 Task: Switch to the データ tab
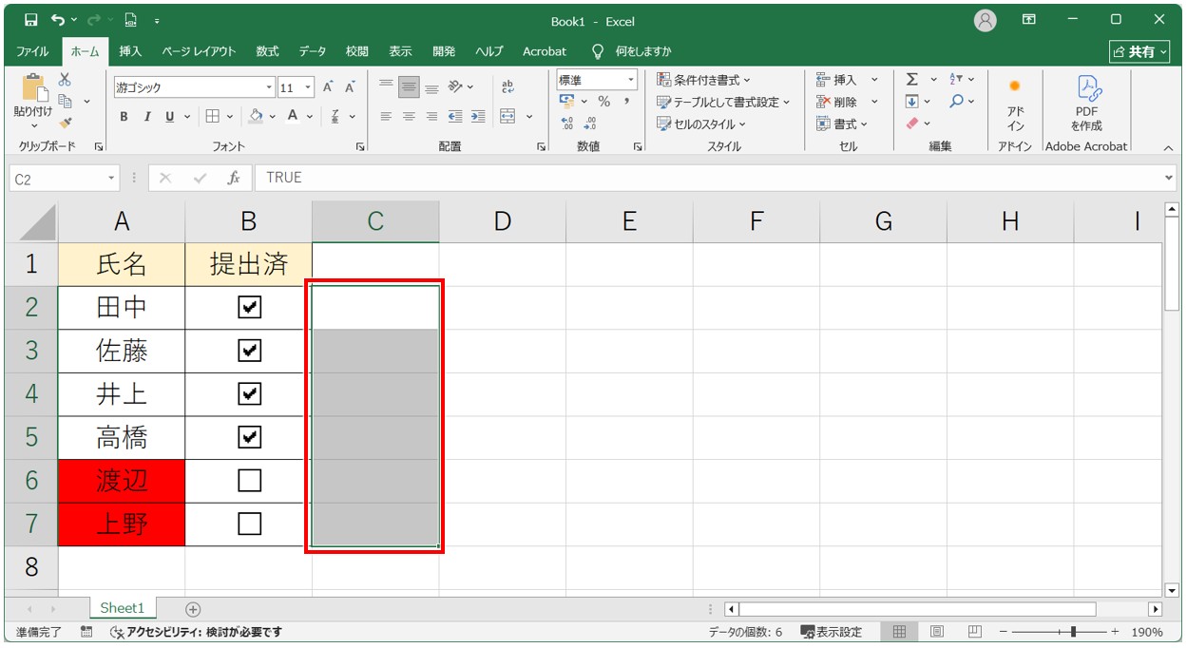(x=313, y=51)
